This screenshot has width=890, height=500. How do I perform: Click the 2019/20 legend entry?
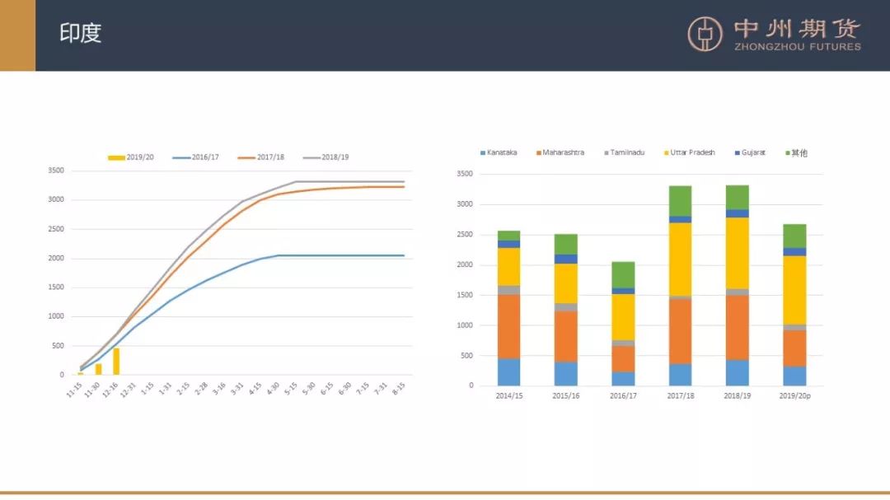(x=131, y=157)
